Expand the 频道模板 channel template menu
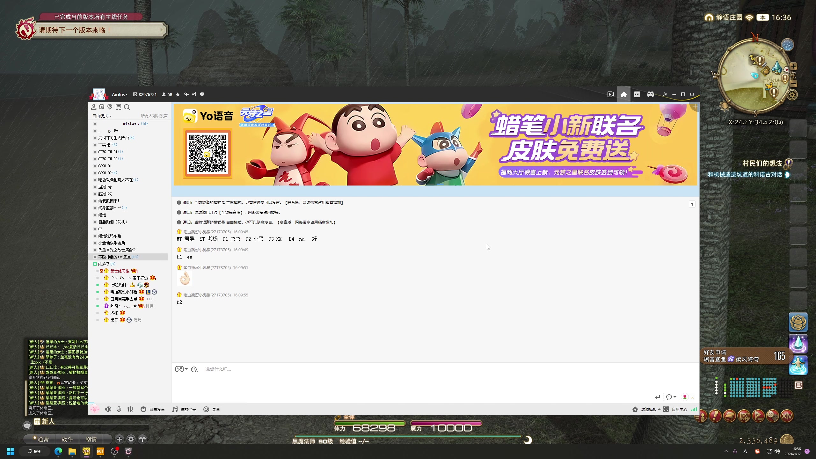The image size is (816, 459). coord(646,409)
